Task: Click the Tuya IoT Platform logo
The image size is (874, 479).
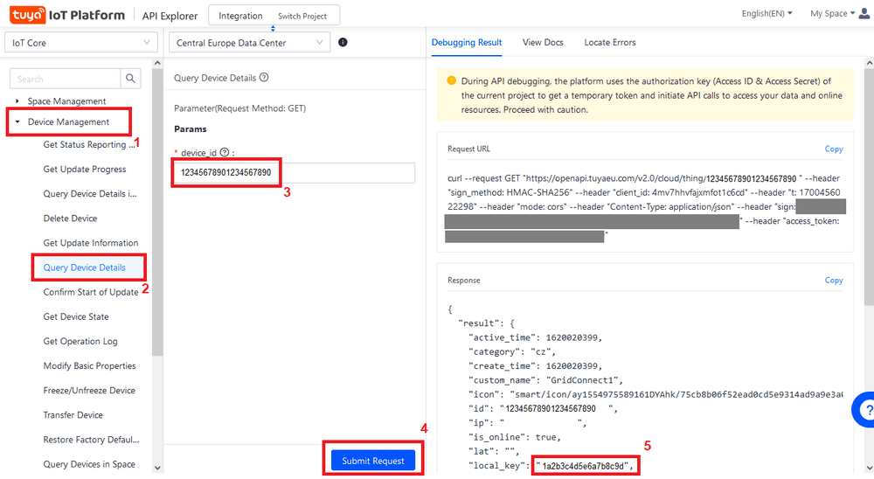Action: pyautogui.click(x=67, y=15)
